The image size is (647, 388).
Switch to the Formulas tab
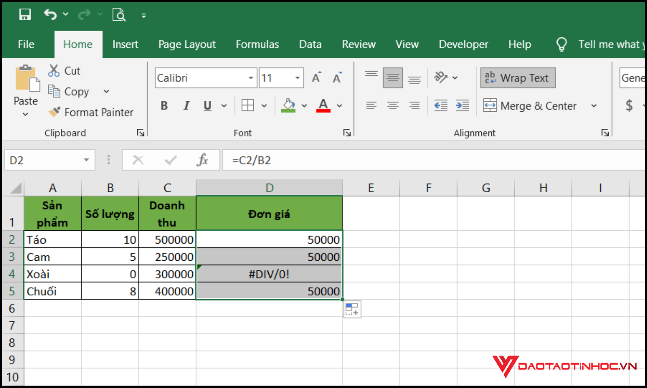click(x=257, y=44)
